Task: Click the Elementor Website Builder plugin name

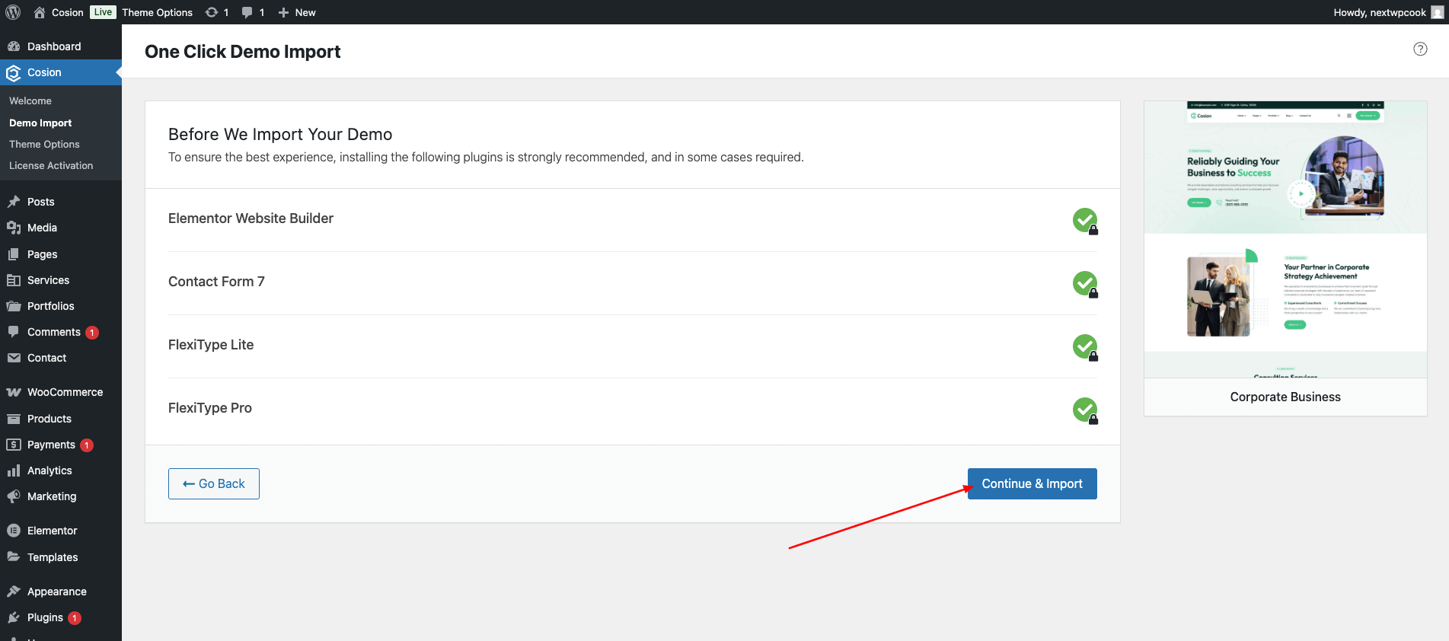Action: coord(251,218)
